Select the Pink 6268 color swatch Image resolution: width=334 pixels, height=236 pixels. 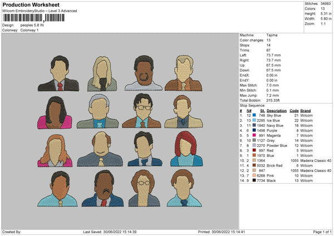254,175
